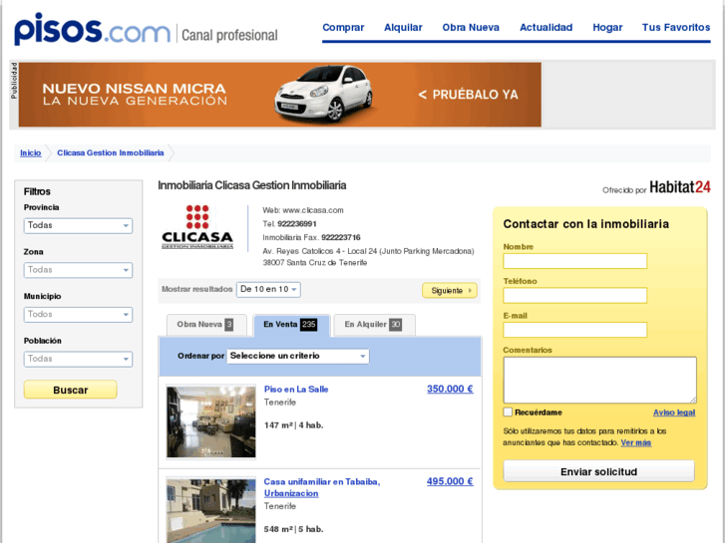Viewport: 725px width, 543px height.
Task: Open the Comprar menu
Action: click(343, 27)
